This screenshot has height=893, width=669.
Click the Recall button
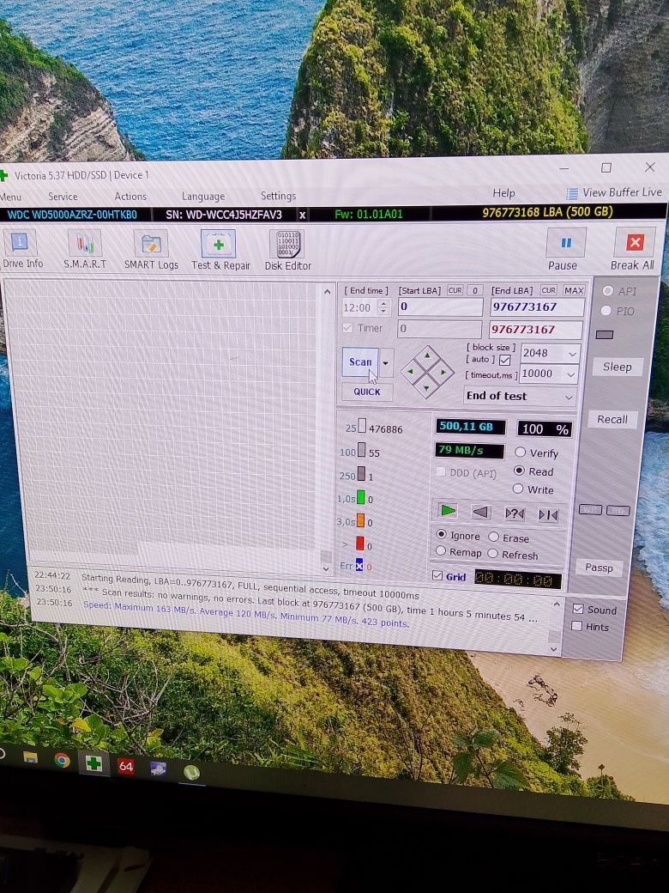tap(612, 419)
